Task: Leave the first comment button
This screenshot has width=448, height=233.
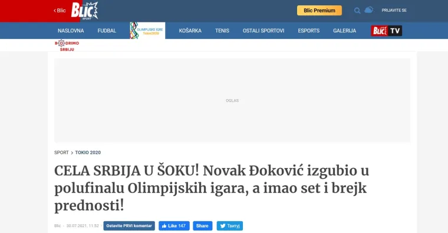Action: [x=129, y=226]
